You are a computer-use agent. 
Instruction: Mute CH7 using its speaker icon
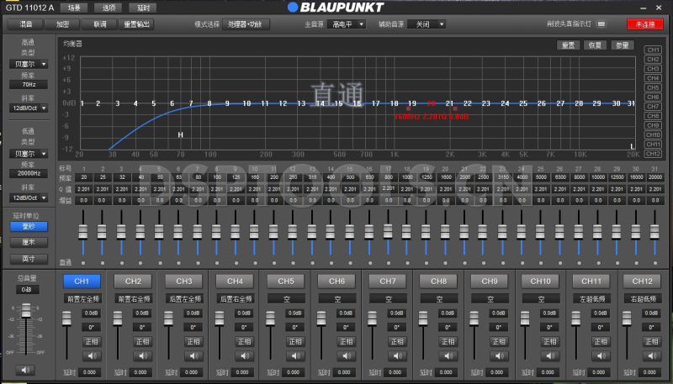tap(397, 355)
